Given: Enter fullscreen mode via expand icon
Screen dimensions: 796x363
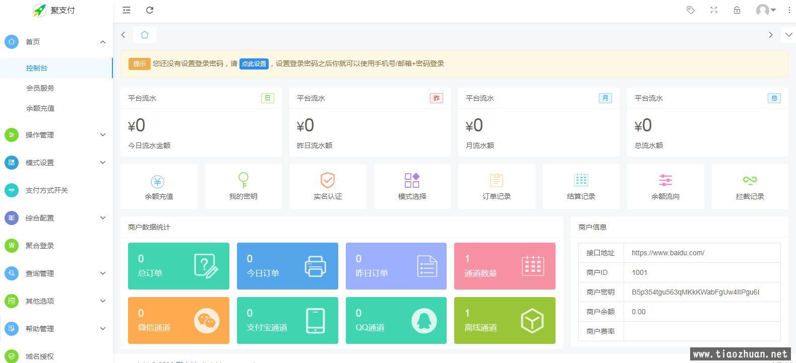Looking at the screenshot, I should [714, 10].
